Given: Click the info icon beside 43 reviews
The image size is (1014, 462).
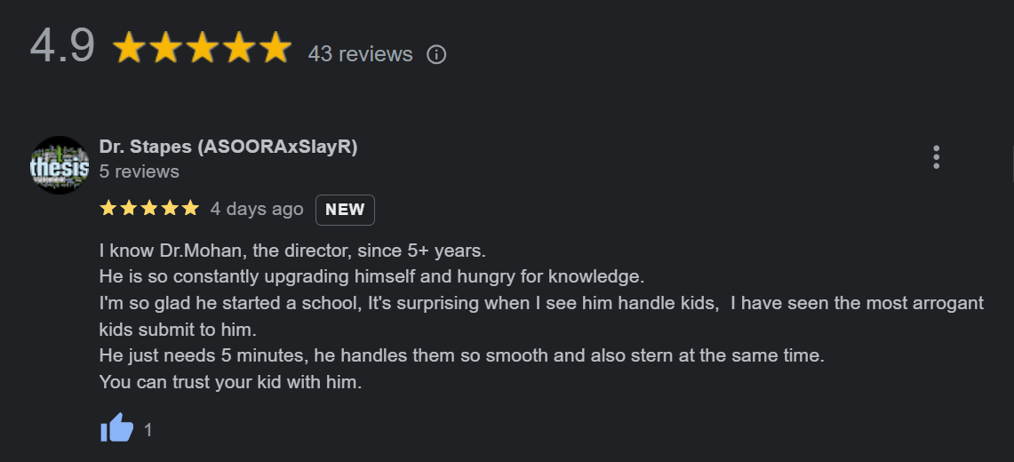Looking at the screenshot, I should [x=436, y=55].
